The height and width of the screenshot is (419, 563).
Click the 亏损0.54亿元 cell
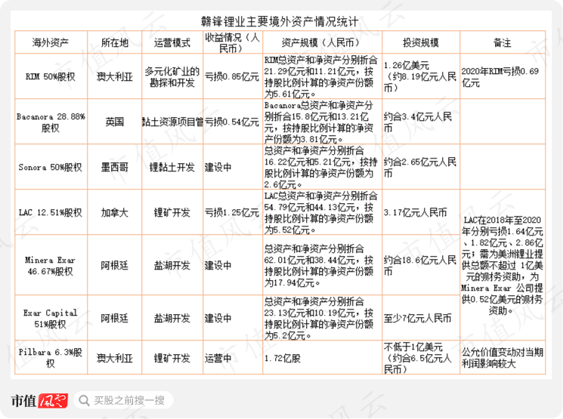click(x=233, y=122)
